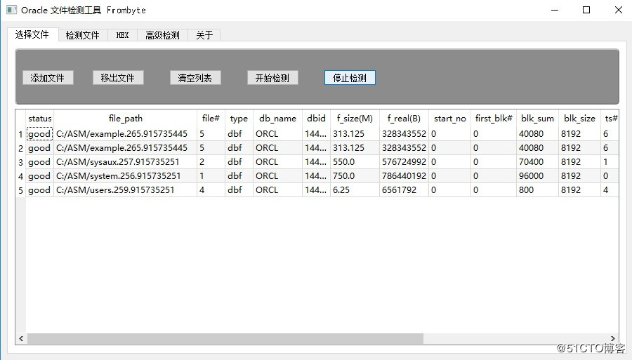The width and height of the screenshot is (632, 360).
Task: Click the type column header
Action: [239, 119]
